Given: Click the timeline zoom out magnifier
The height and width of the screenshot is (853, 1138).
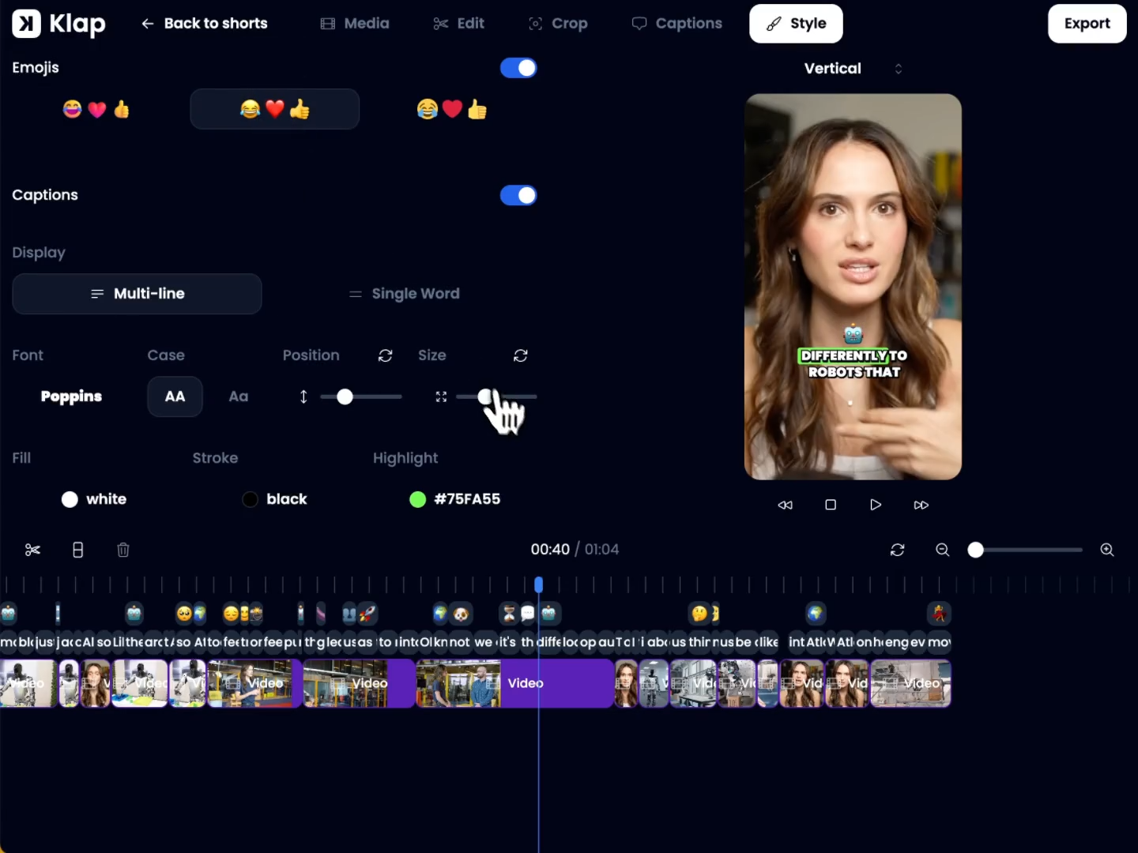Looking at the screenshot, I should tap(942, 550).
